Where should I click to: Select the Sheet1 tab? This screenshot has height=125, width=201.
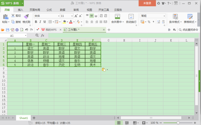coord(24,118)
